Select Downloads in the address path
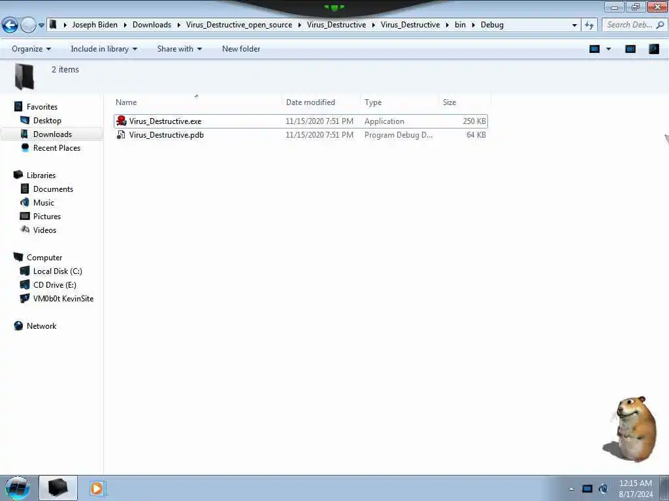Image resolution: width=669 pixels, height=501 pixels. [x=152, y=25]
